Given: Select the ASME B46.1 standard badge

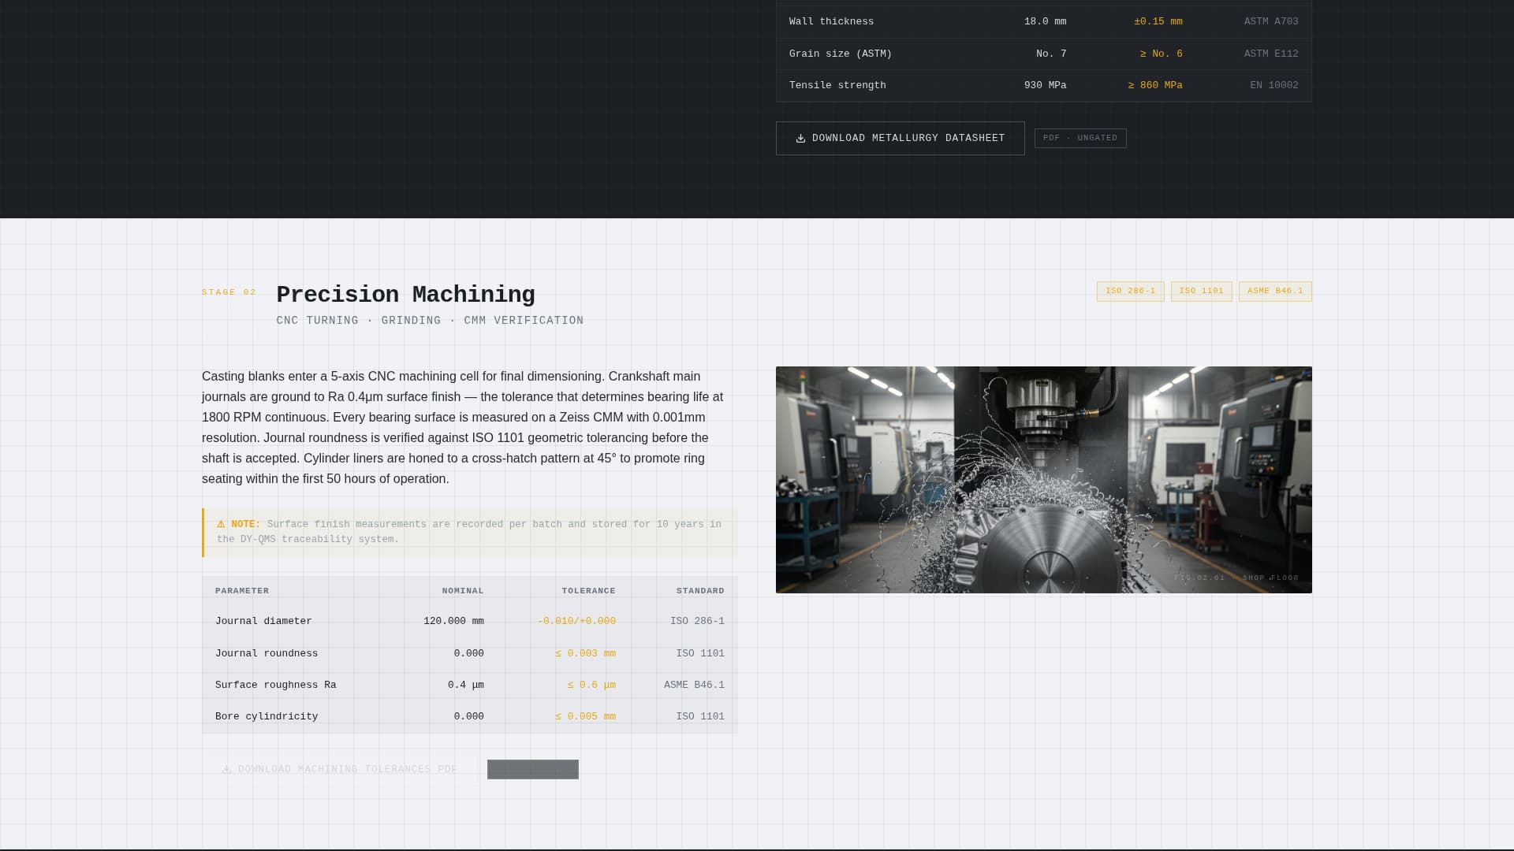Looking at the screenshot, I should [x=1274, y=291].
